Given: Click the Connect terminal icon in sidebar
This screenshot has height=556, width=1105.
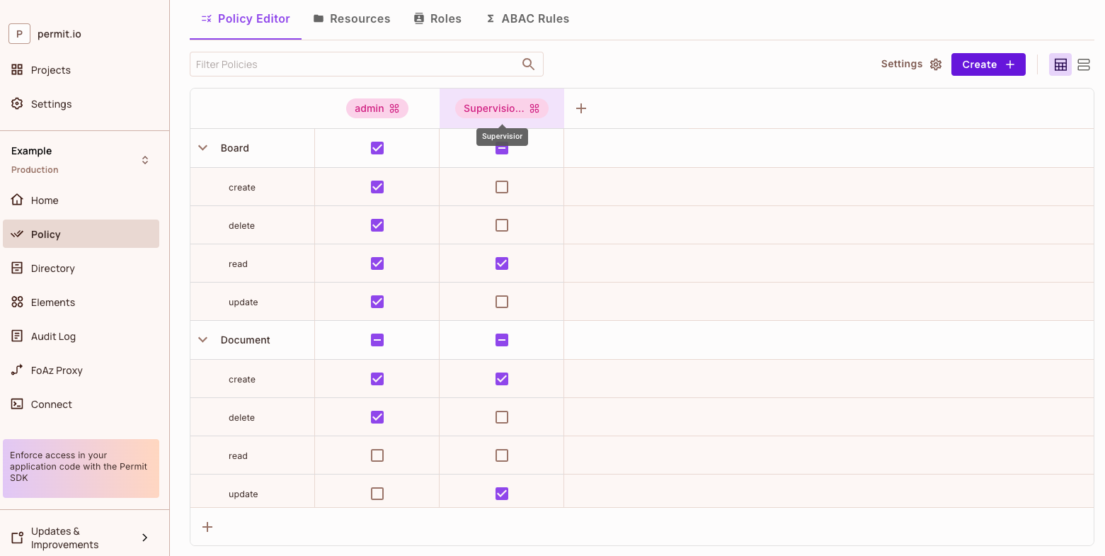Looking at the screenshot, I should 17,404.
